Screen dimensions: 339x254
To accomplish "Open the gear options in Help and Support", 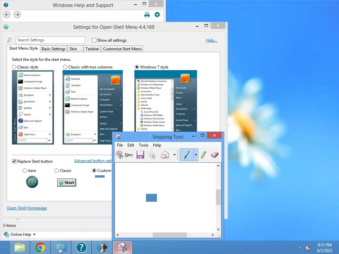I will pos(157,15).
